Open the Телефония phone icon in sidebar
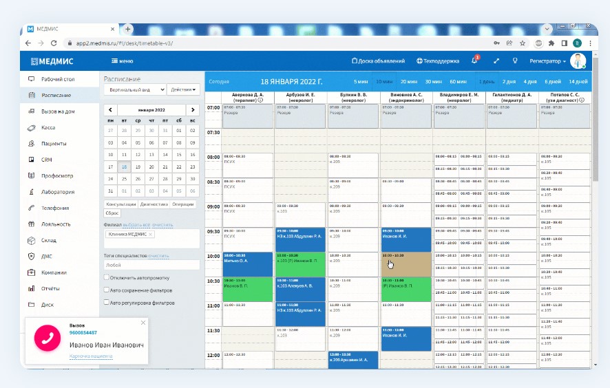 click(32, 208)
